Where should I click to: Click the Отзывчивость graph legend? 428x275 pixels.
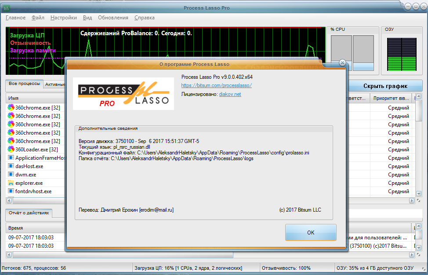[30, 43]
